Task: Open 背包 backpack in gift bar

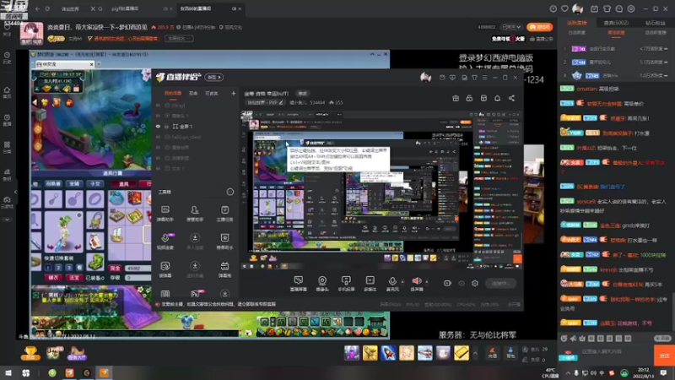Action: point(510,353)
